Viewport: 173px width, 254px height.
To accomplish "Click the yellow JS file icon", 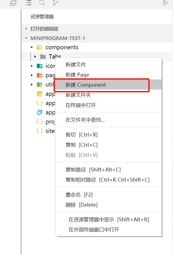I will (40, 94).
